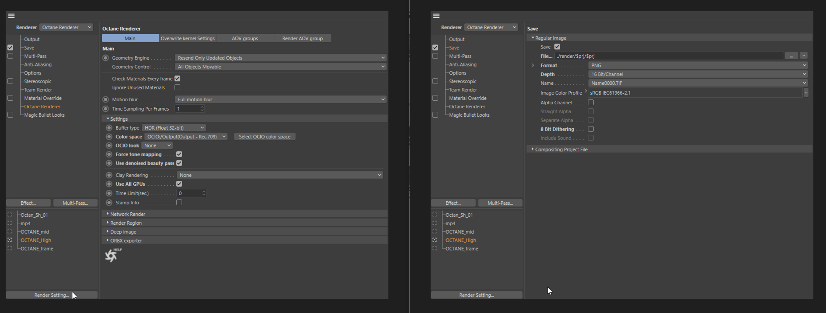Viewport: 826px width, 313px height.
Task: Click animation dot beside Use denoised beauty pass
Action: pyautogui.click(x=109, y=163)
